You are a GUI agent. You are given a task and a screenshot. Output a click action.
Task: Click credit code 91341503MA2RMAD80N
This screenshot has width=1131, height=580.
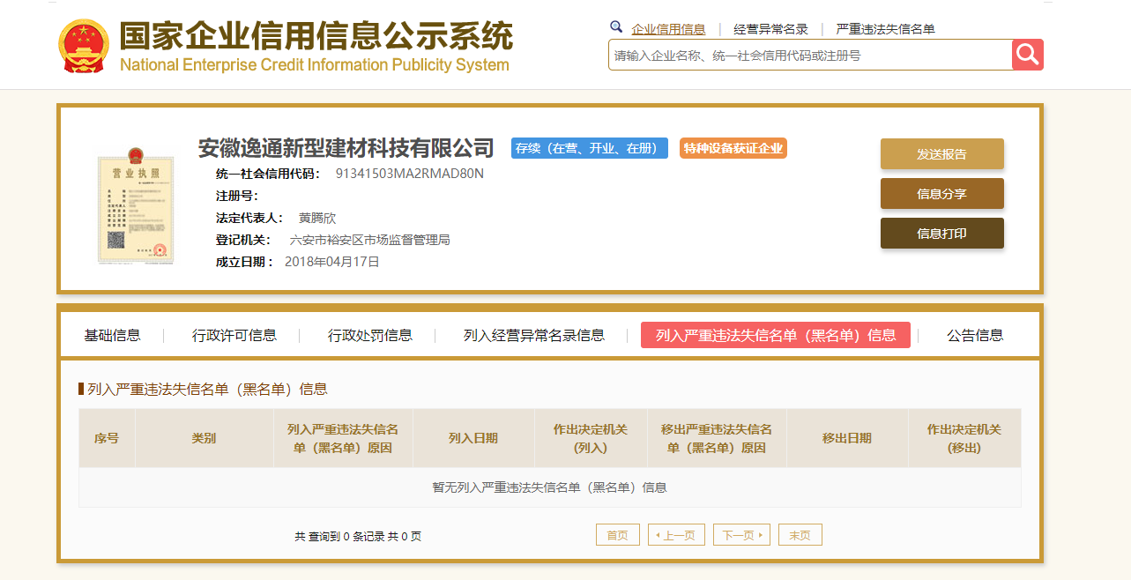[410, 173]
